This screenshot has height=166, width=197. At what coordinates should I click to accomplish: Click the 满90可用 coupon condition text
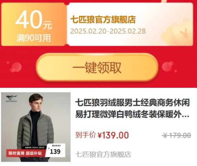(x=33, y=38)
